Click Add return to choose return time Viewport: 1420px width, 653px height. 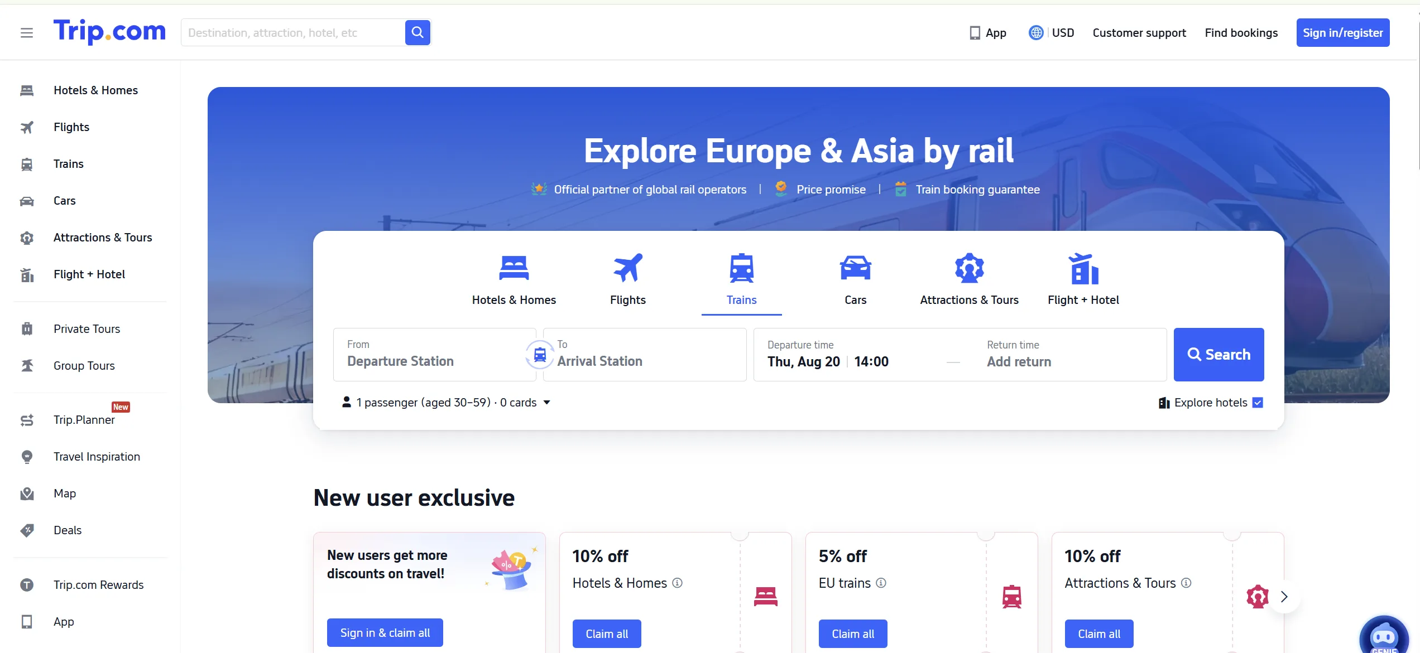(1019, 362)
